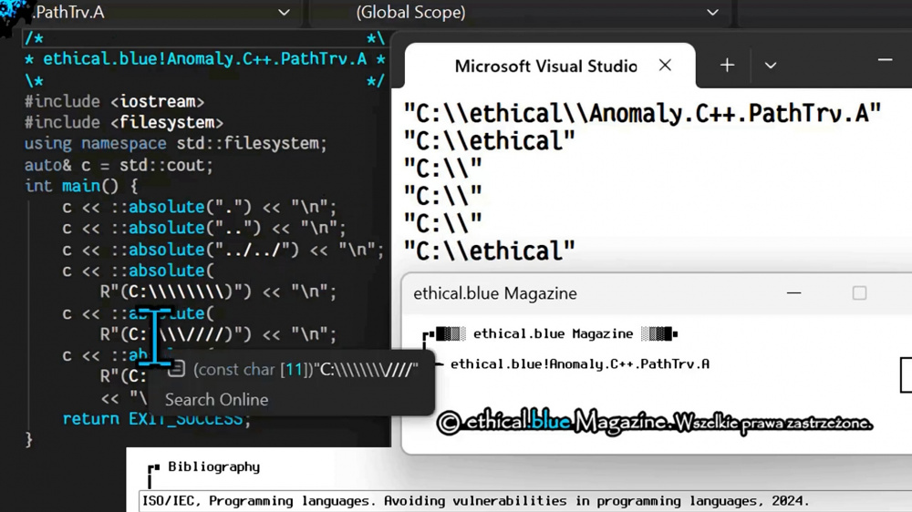Image resolution: width=912 pixels, height=512 pixels.
Task: Click the string literal icon in tooltip
Action: pyautogui.click(x=177, y=369)
